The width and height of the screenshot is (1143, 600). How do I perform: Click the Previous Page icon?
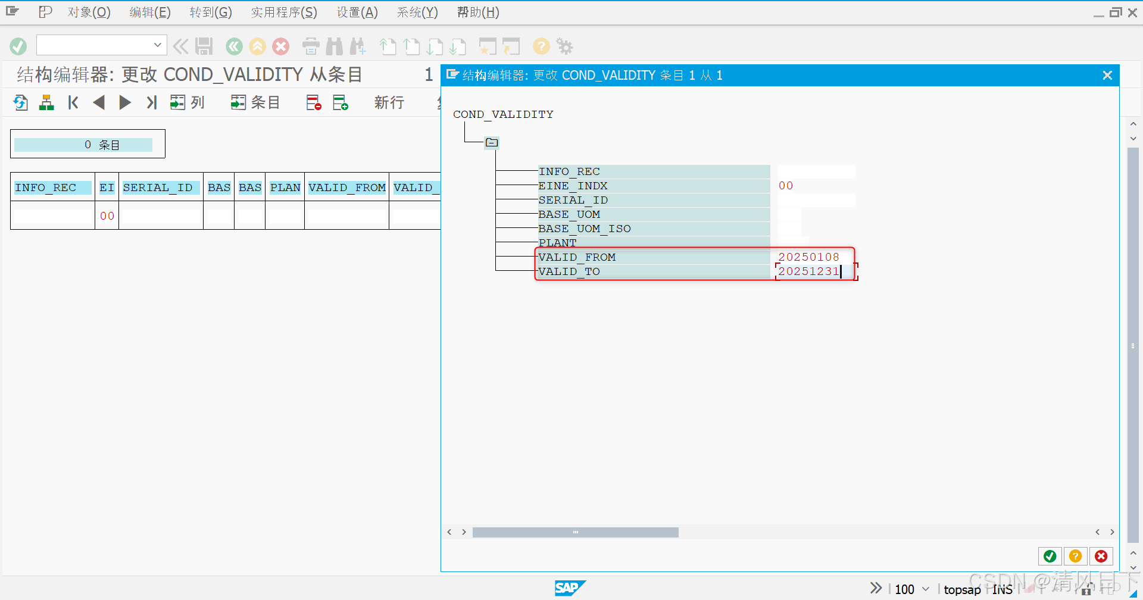pos(411,46)
